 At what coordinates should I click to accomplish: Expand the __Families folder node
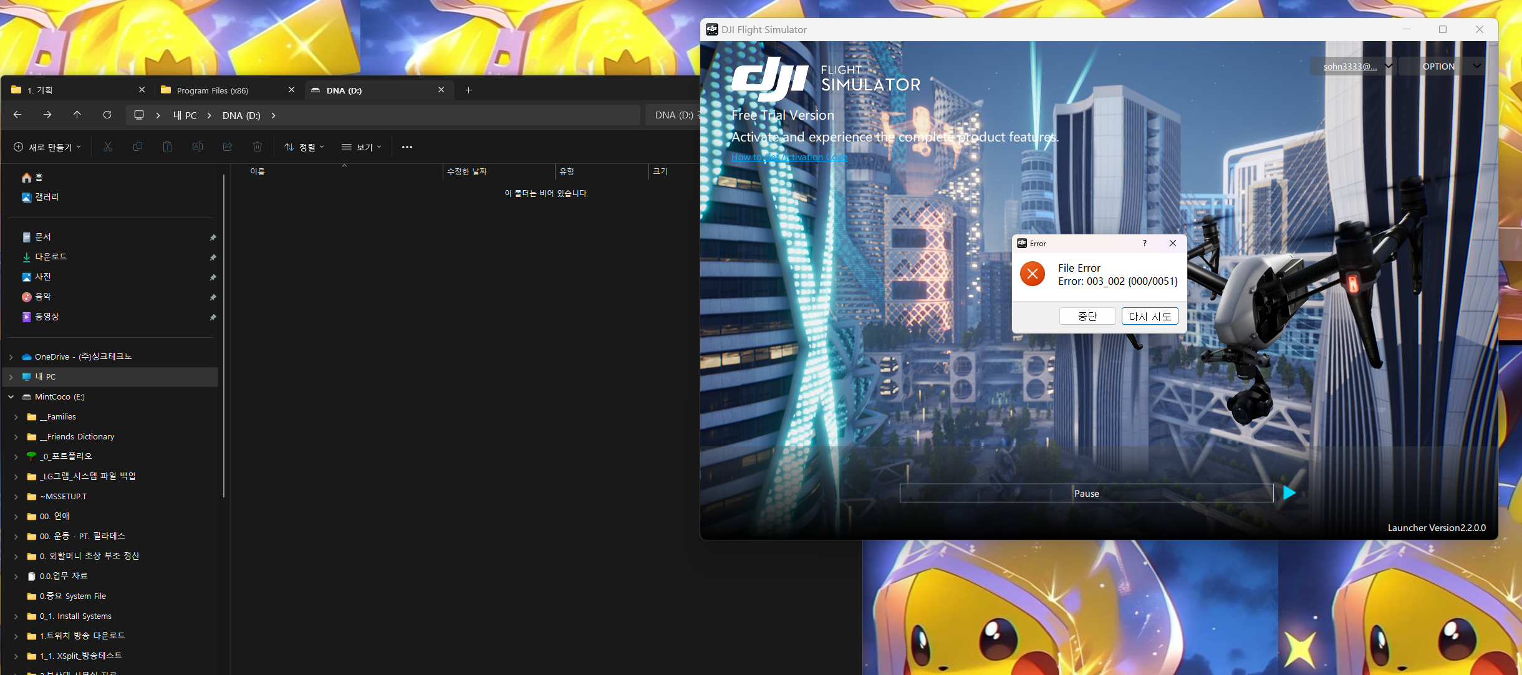pos(16,417)
